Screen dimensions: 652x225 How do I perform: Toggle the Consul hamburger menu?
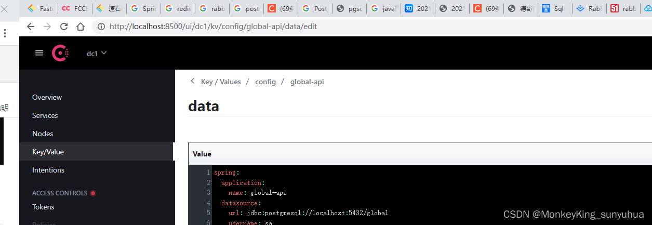point(39,53)
